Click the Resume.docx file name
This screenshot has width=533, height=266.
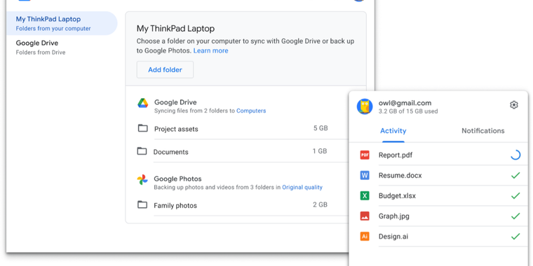400,176
